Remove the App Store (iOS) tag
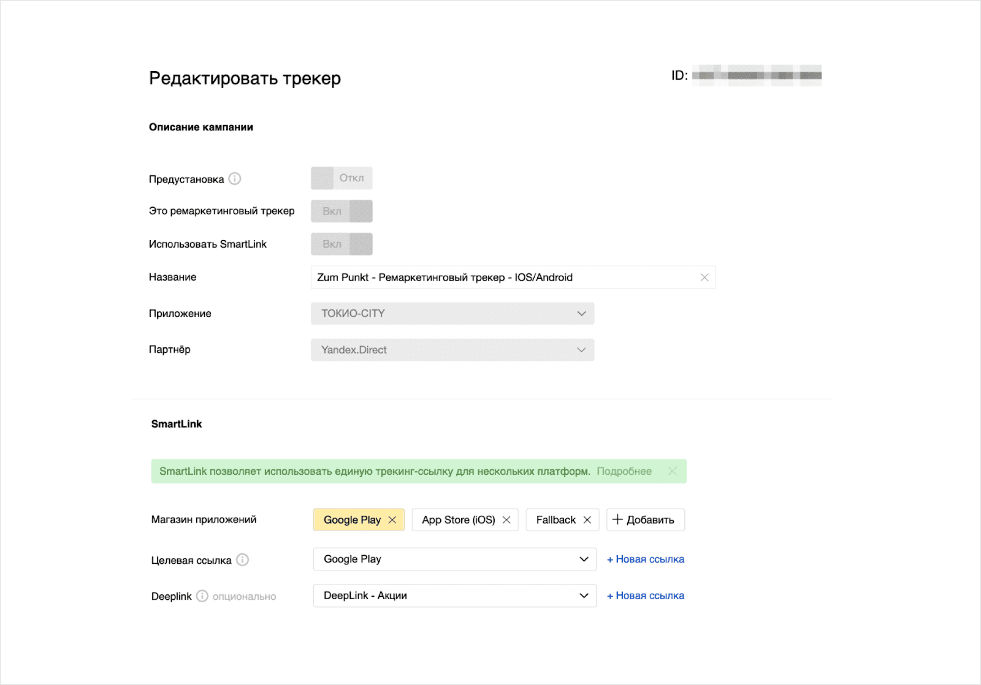Screen dimensions: 981x685 [506, 520]
